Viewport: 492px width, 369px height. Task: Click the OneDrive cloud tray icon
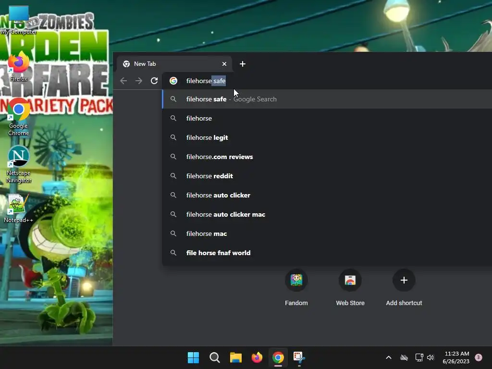pyautogui.click(x=404, y=357)
